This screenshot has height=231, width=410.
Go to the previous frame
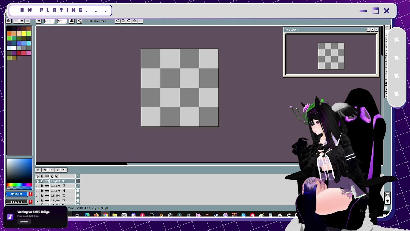tap(45, 170)
